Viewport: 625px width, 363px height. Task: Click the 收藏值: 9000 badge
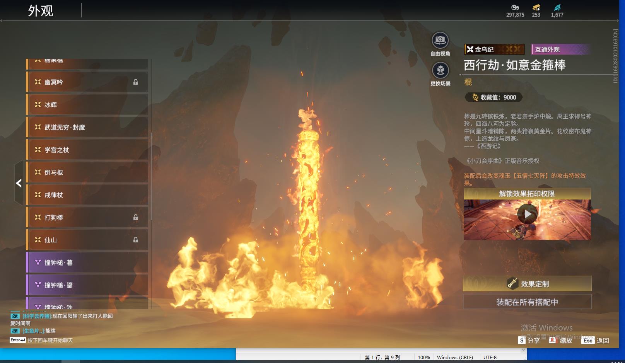(494, 97)
